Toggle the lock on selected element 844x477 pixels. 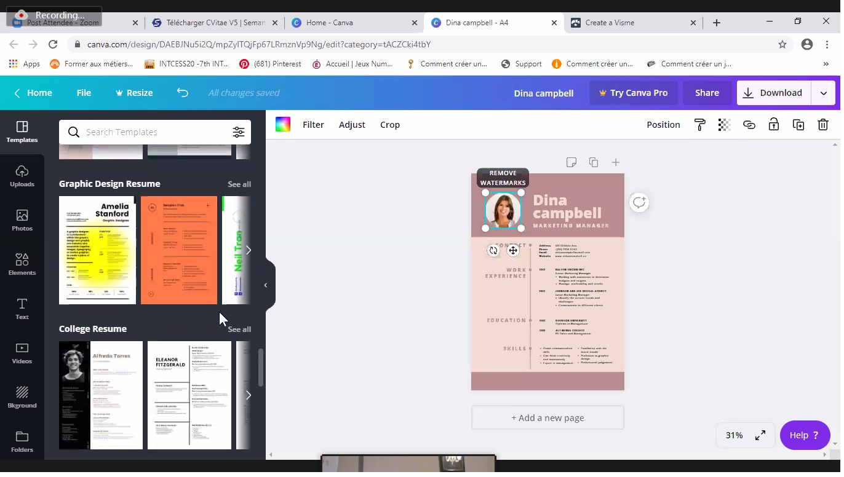pyautogui.click(x=773, y=125)
